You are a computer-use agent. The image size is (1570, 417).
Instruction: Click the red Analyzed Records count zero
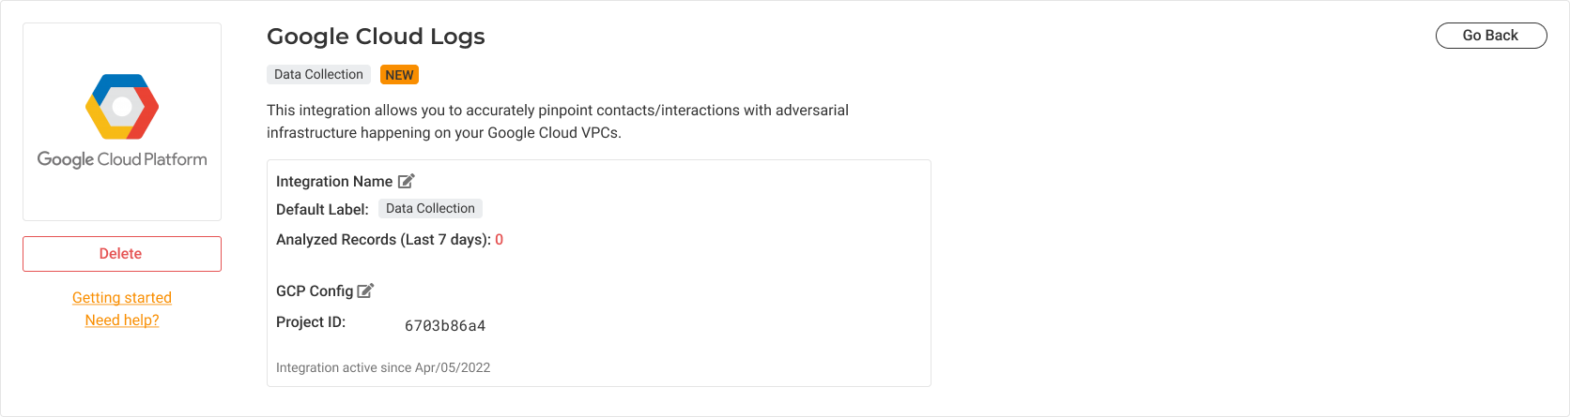click(500, 240)
